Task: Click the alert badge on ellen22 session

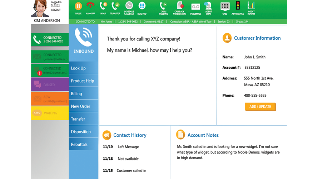Action: pyautogui.click(x=40, y=73)
